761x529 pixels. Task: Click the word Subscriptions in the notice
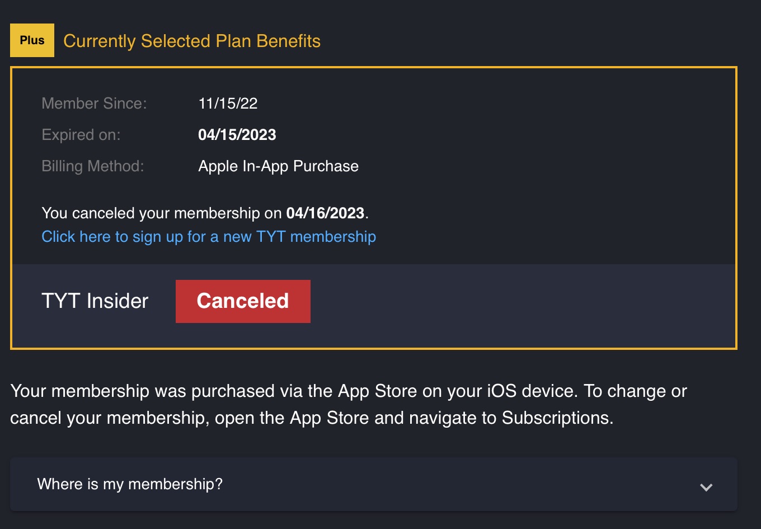[x=555, y=418]
